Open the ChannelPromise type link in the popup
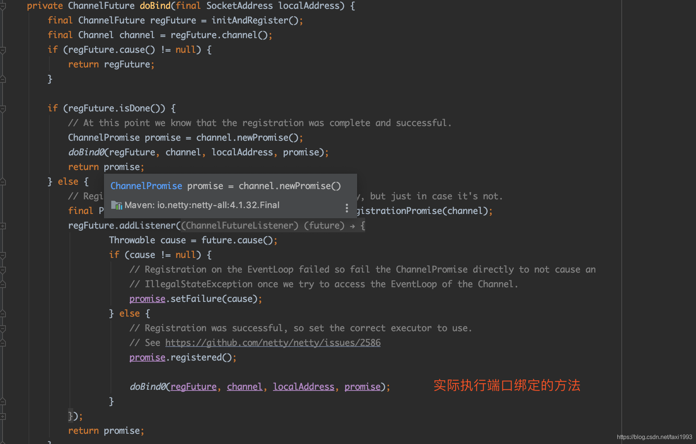The image size is (696, 444). tap(146, 186)
